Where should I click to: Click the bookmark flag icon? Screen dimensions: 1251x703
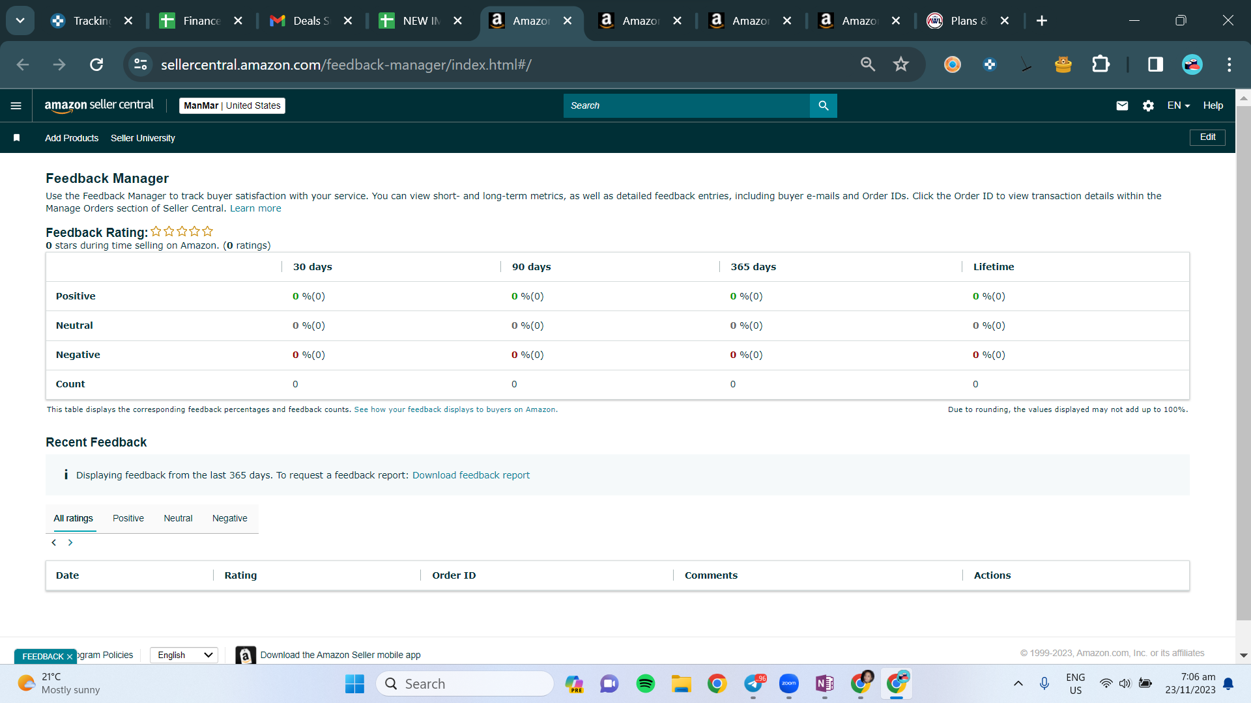pyautogui.click(x=17, y=138)
